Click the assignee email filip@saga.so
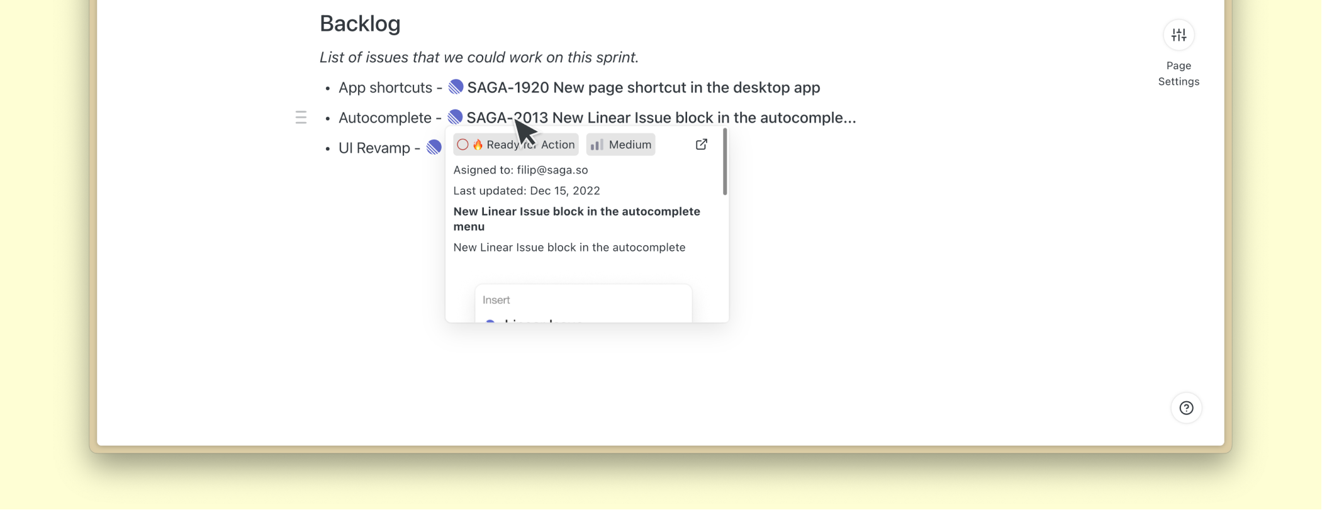The image size is (1322, 510). [x=552, y=170]
